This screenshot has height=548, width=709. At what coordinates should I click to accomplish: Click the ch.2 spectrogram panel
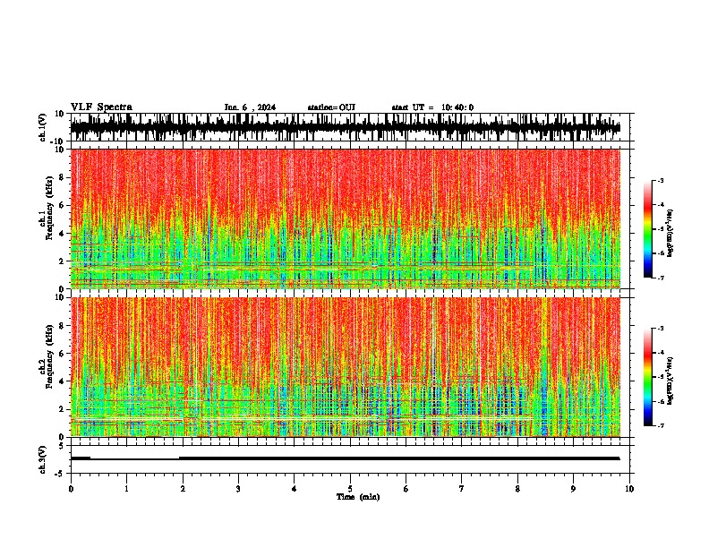point(346,367)
